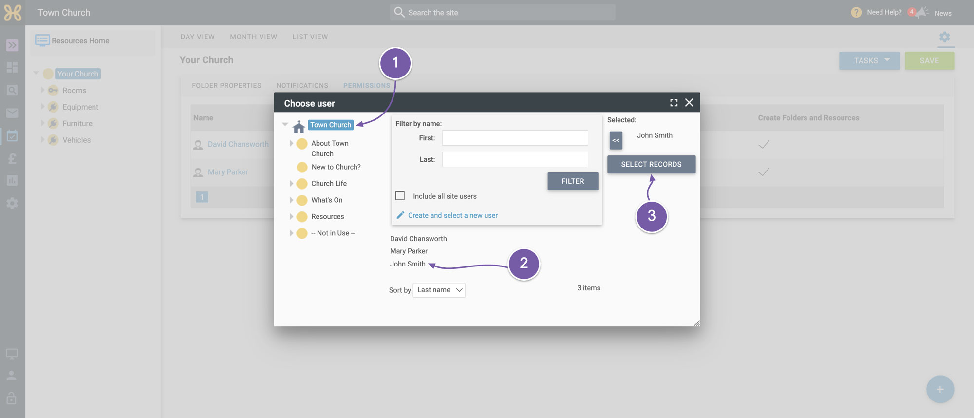This screenshot has width=974, height=418.
Task: Open the monitor icon in left sidebar
Action: 12,354
